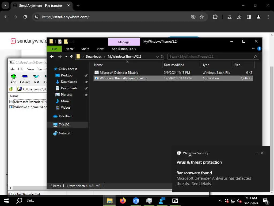Click the tracking protection eye icon
The height and width of the screenshot is (206, 274).
point(193,17)
